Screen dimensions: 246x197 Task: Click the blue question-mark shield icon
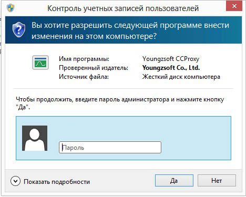coord(19,30)
